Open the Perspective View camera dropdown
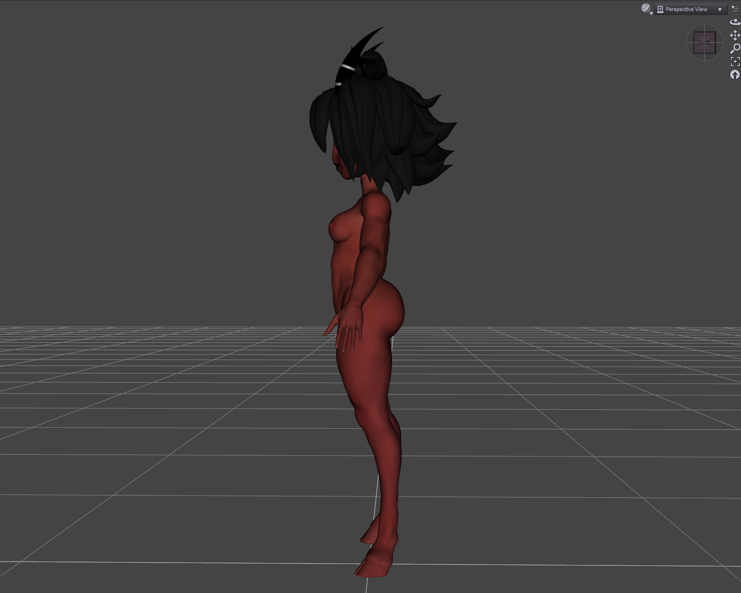 pyautogui.click(x=691, y=9)
